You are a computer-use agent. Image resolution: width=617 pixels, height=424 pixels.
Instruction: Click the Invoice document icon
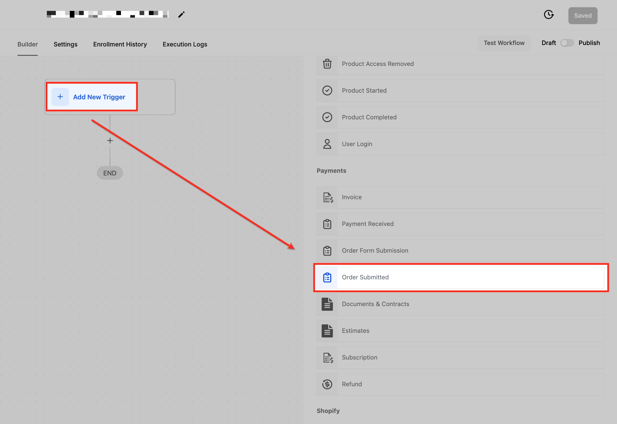328,197
